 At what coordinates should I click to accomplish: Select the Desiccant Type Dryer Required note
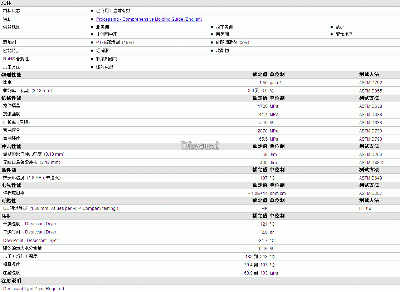point(34,289)
